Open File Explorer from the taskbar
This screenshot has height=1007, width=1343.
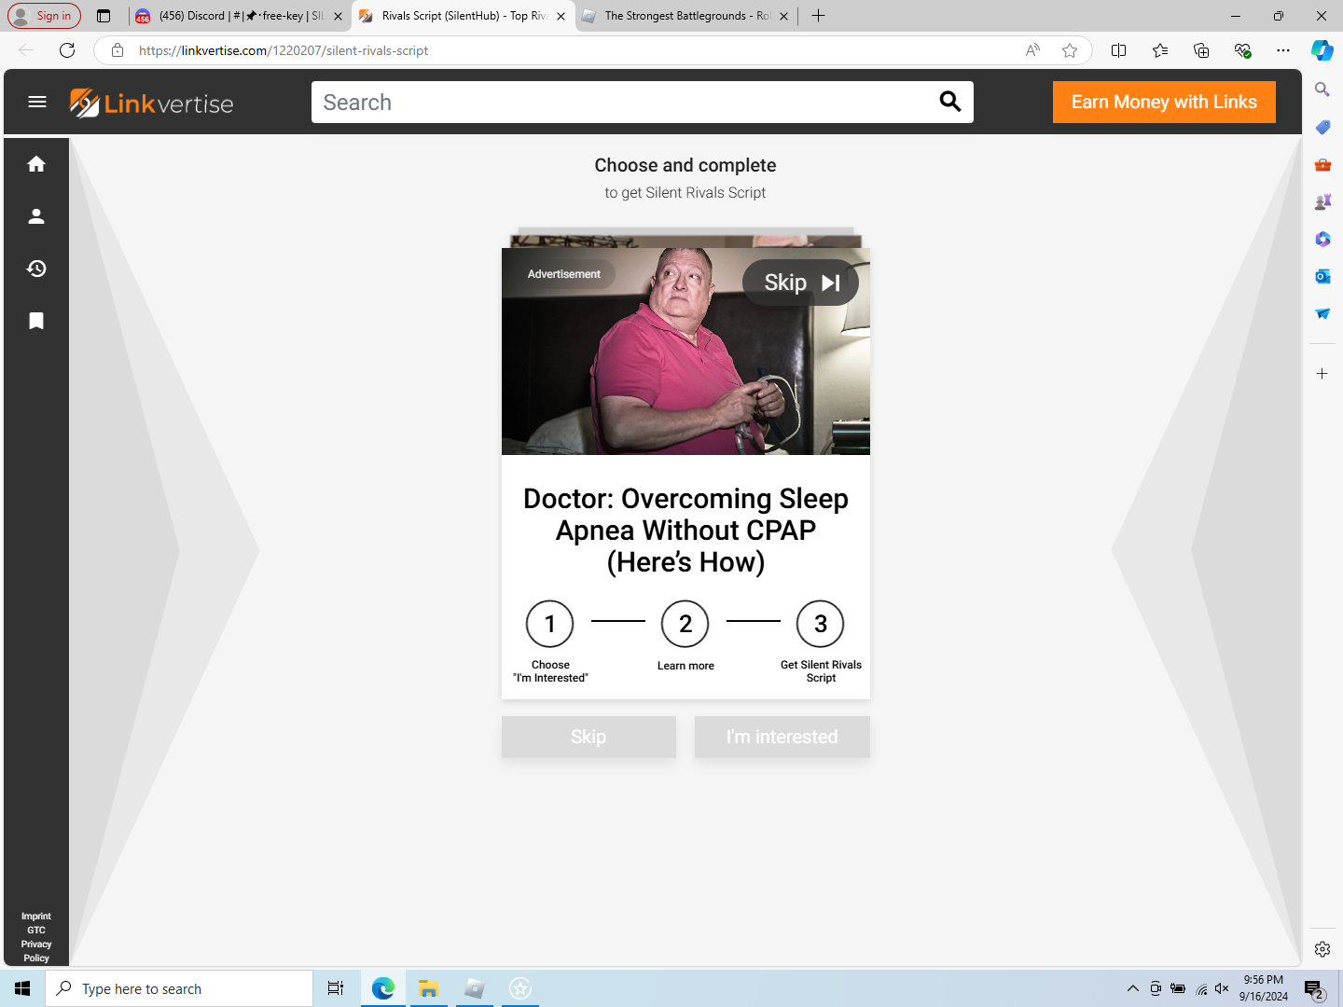coord(428,988)
